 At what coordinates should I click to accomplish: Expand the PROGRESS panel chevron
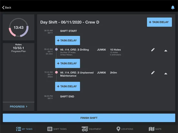(26, 107)
